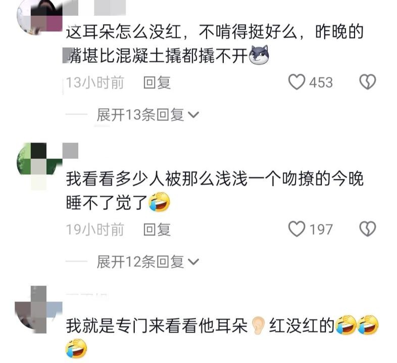397x363 pixels.
Task: Tap the ear emoji in third comment
Action: [258, 326]
